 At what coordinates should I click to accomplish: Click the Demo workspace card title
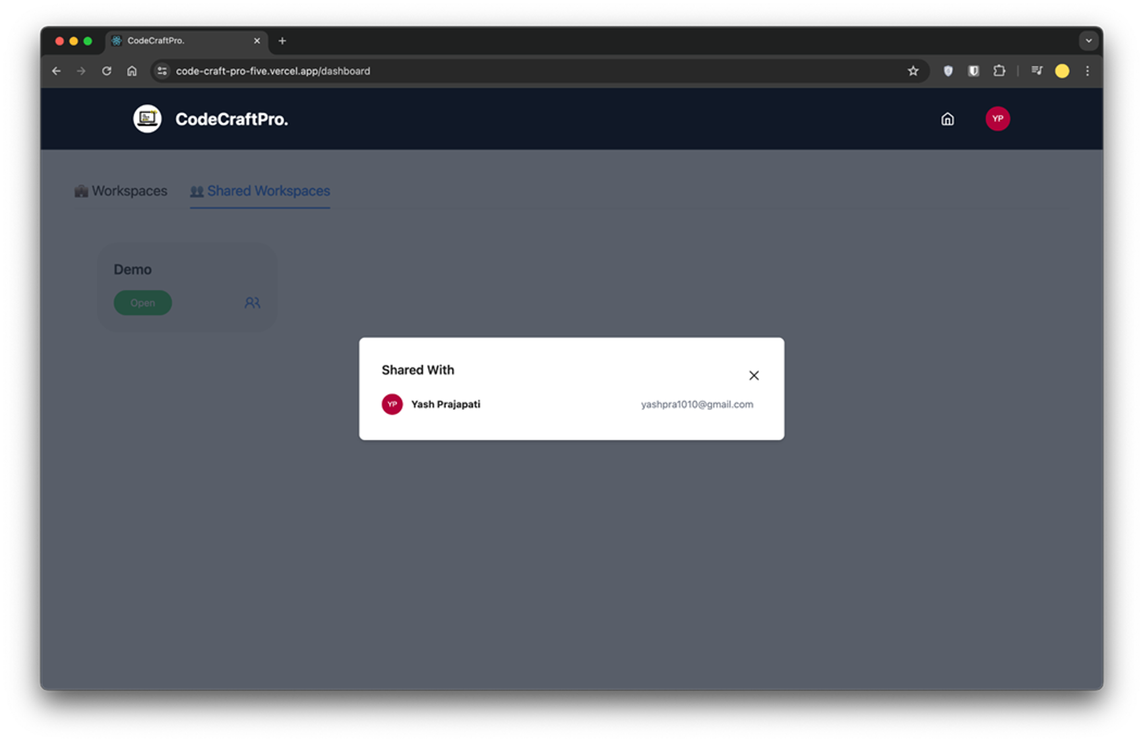click(x=133, y=270)
